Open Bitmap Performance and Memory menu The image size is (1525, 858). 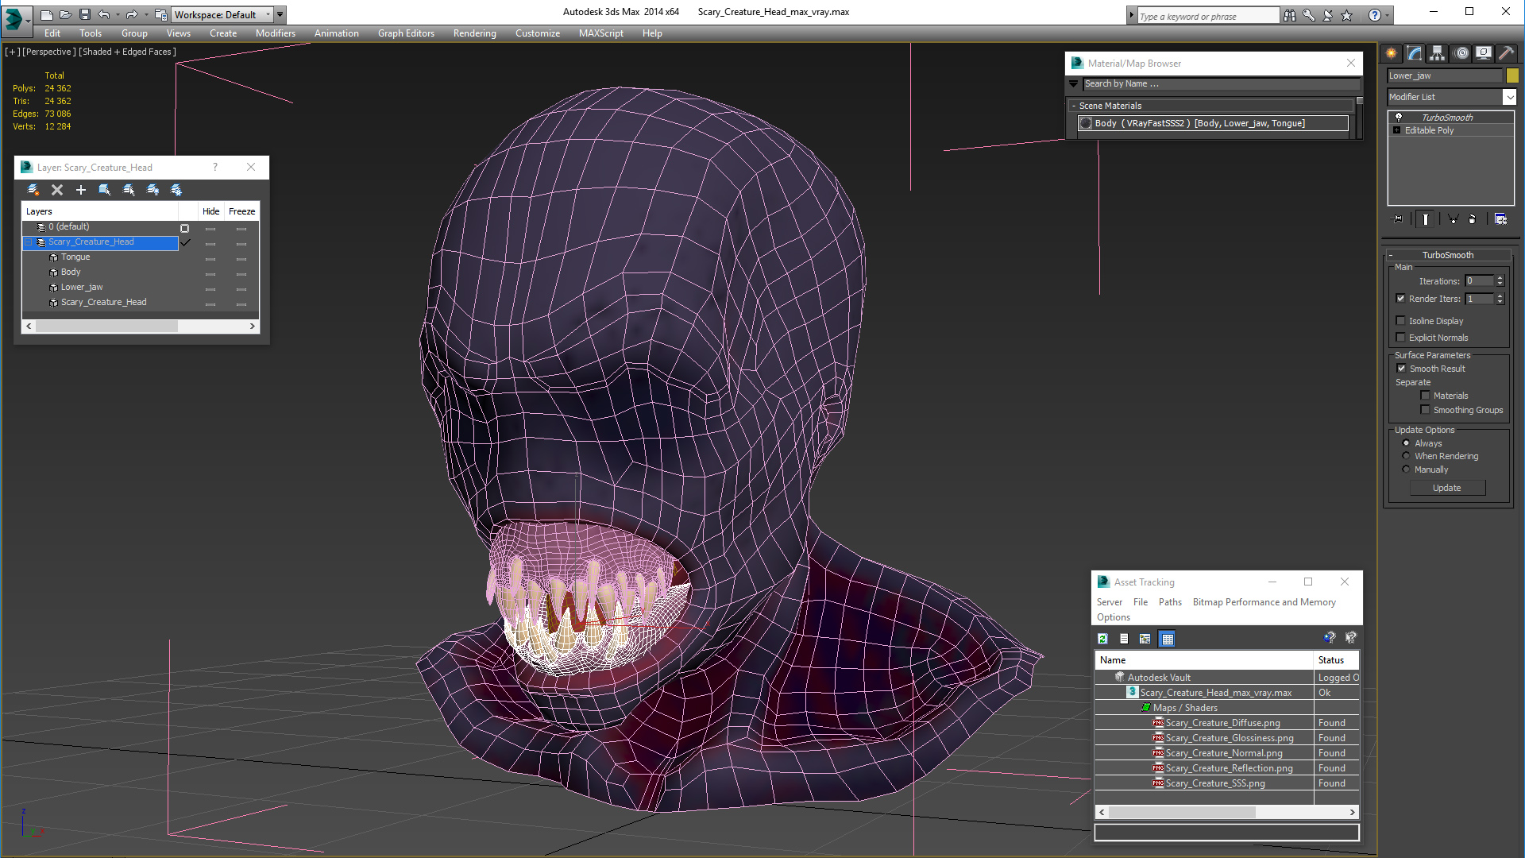click(x=1264, y=602)
